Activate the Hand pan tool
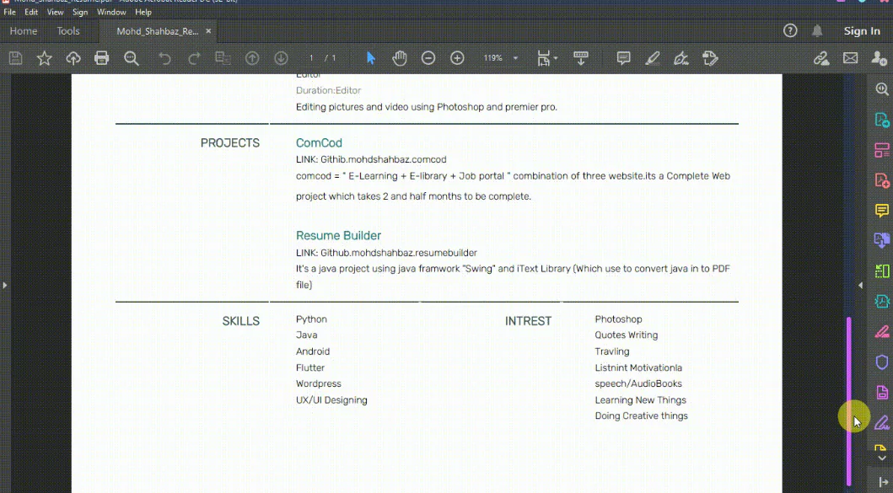This screenshot has height=493, width=893. 399,58
